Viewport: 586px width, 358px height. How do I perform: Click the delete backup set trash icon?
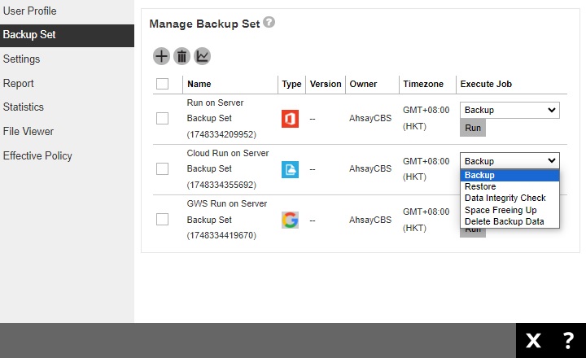point(181,56)
